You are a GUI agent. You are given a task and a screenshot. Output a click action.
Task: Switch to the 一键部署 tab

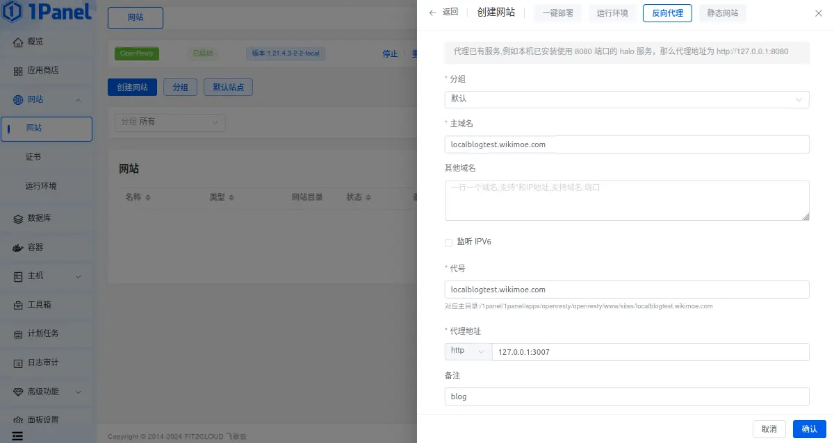557,12
